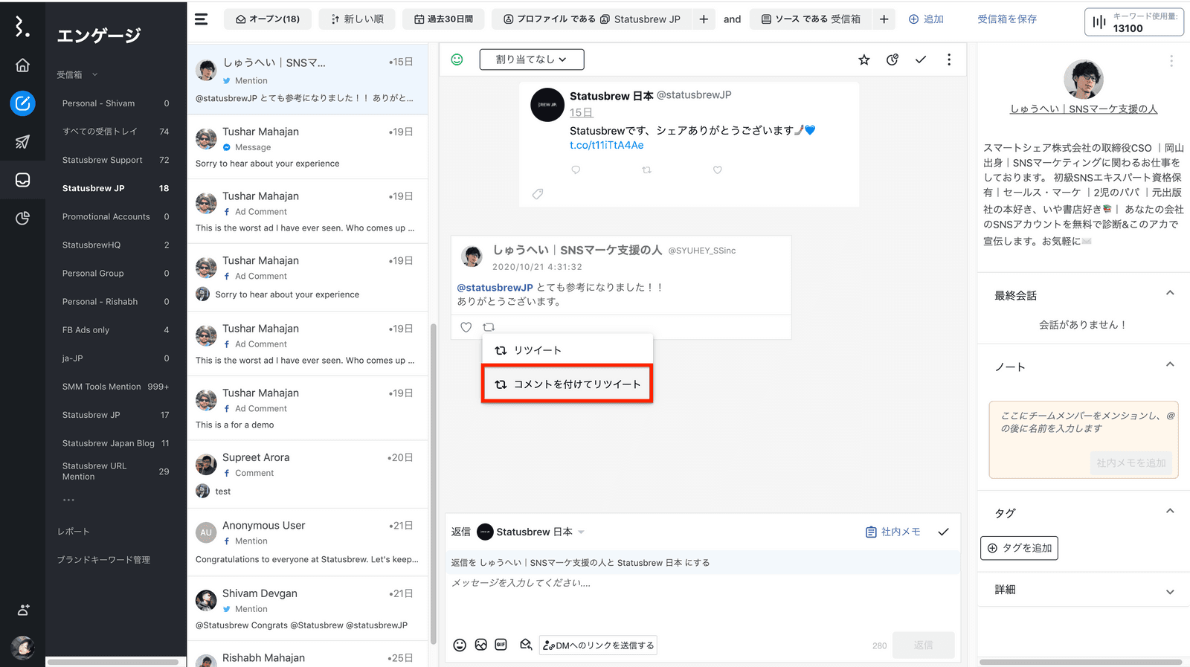
Task: Expand the 詳細 section
Action: (1169, 591)
